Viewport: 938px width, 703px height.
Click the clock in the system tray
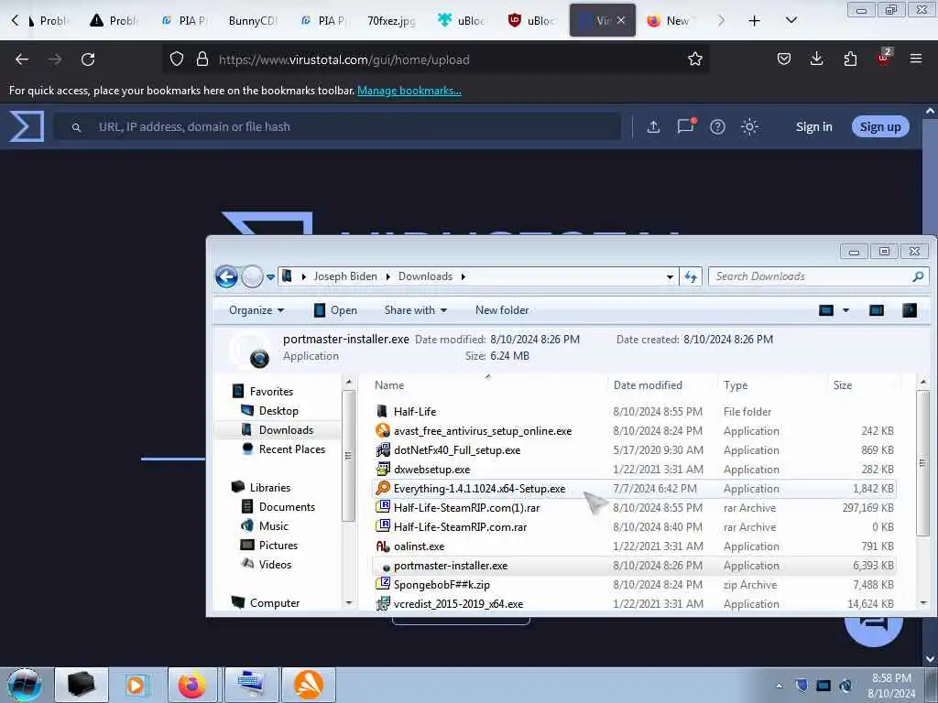(x=891, y=686)
